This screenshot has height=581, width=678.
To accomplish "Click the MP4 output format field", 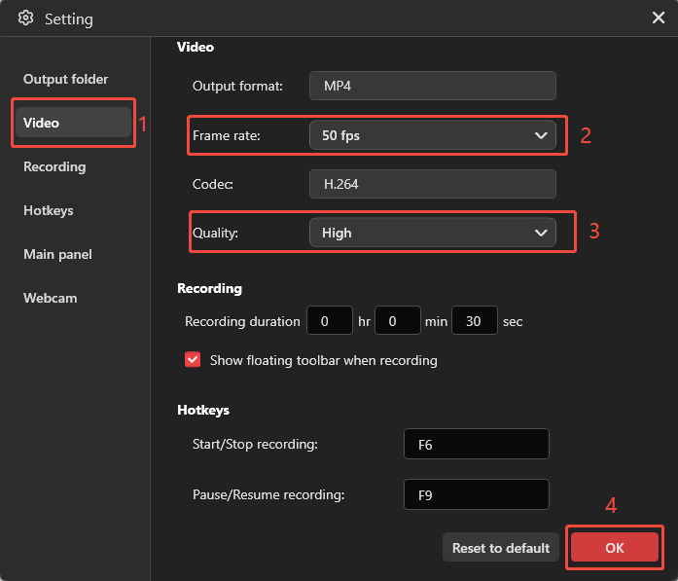I will [433, 86].
